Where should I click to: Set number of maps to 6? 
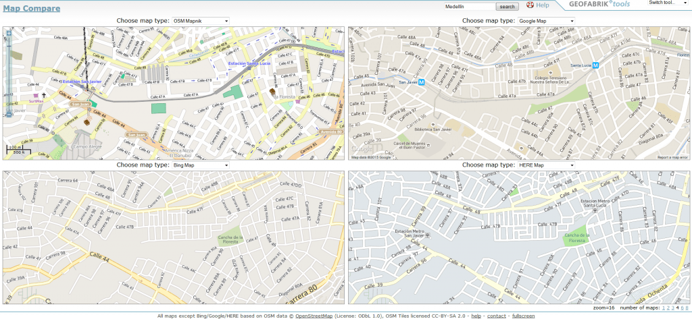point(683,308)
